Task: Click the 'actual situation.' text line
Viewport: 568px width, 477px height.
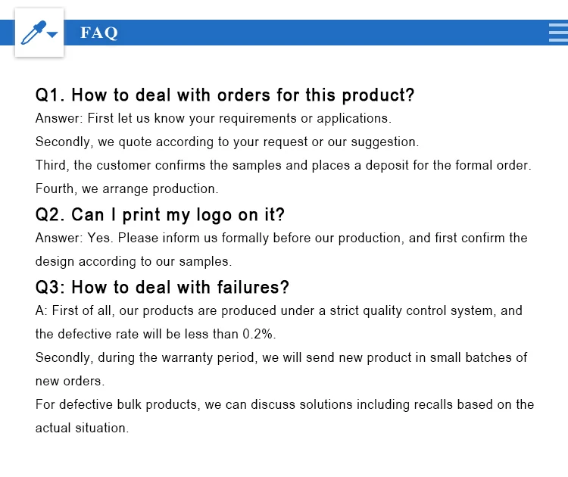Action: tap(82, 428)
